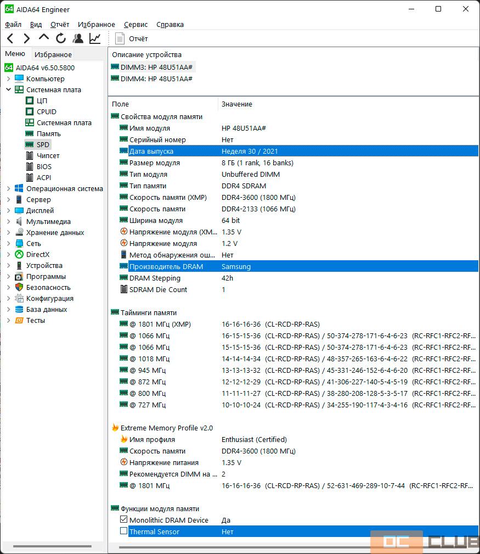Screen dimensions: 480x554
Task: Expand the Компьютер tree node
Action: click(x=8, y=79)
